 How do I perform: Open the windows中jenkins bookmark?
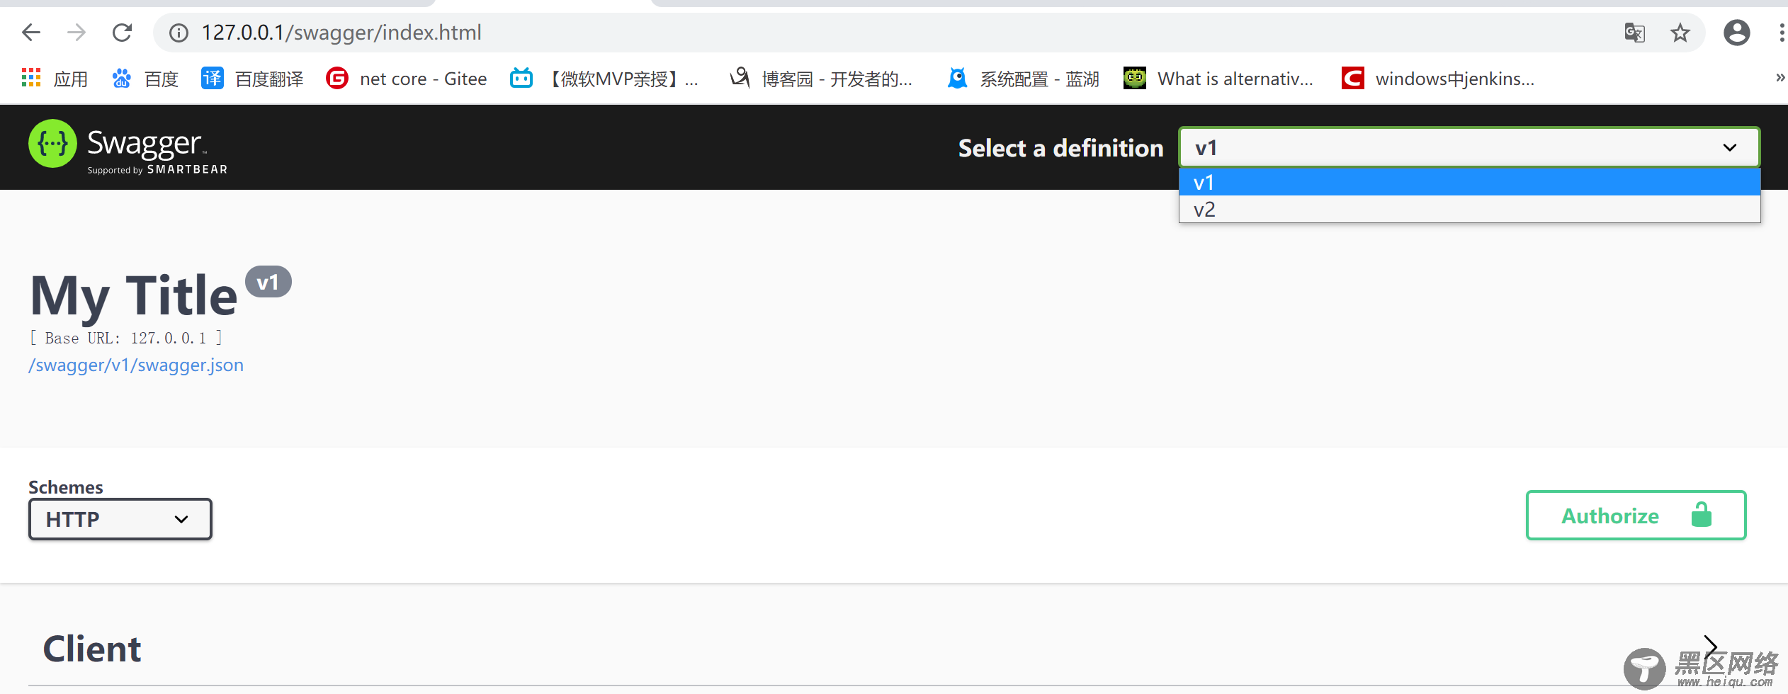pyautogui.click(x=1438, y=79)
